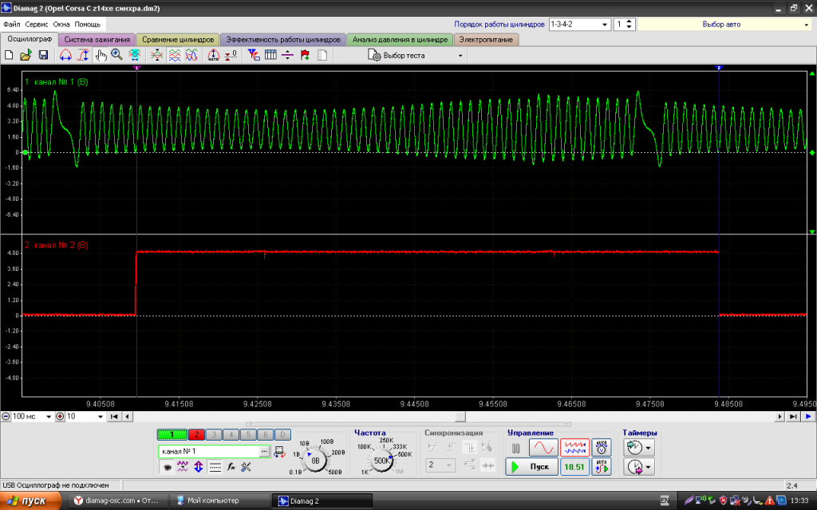This screenshot has width=817, height=510.
Task: Click the red-blue sine compare icon
Action: pyautogui.click(x=191, y=55)
